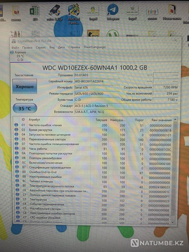Click the Возможности field S.M.A.R.T., APM, NCQ
This screenshot has height=252, width=189.
[126, 112]
